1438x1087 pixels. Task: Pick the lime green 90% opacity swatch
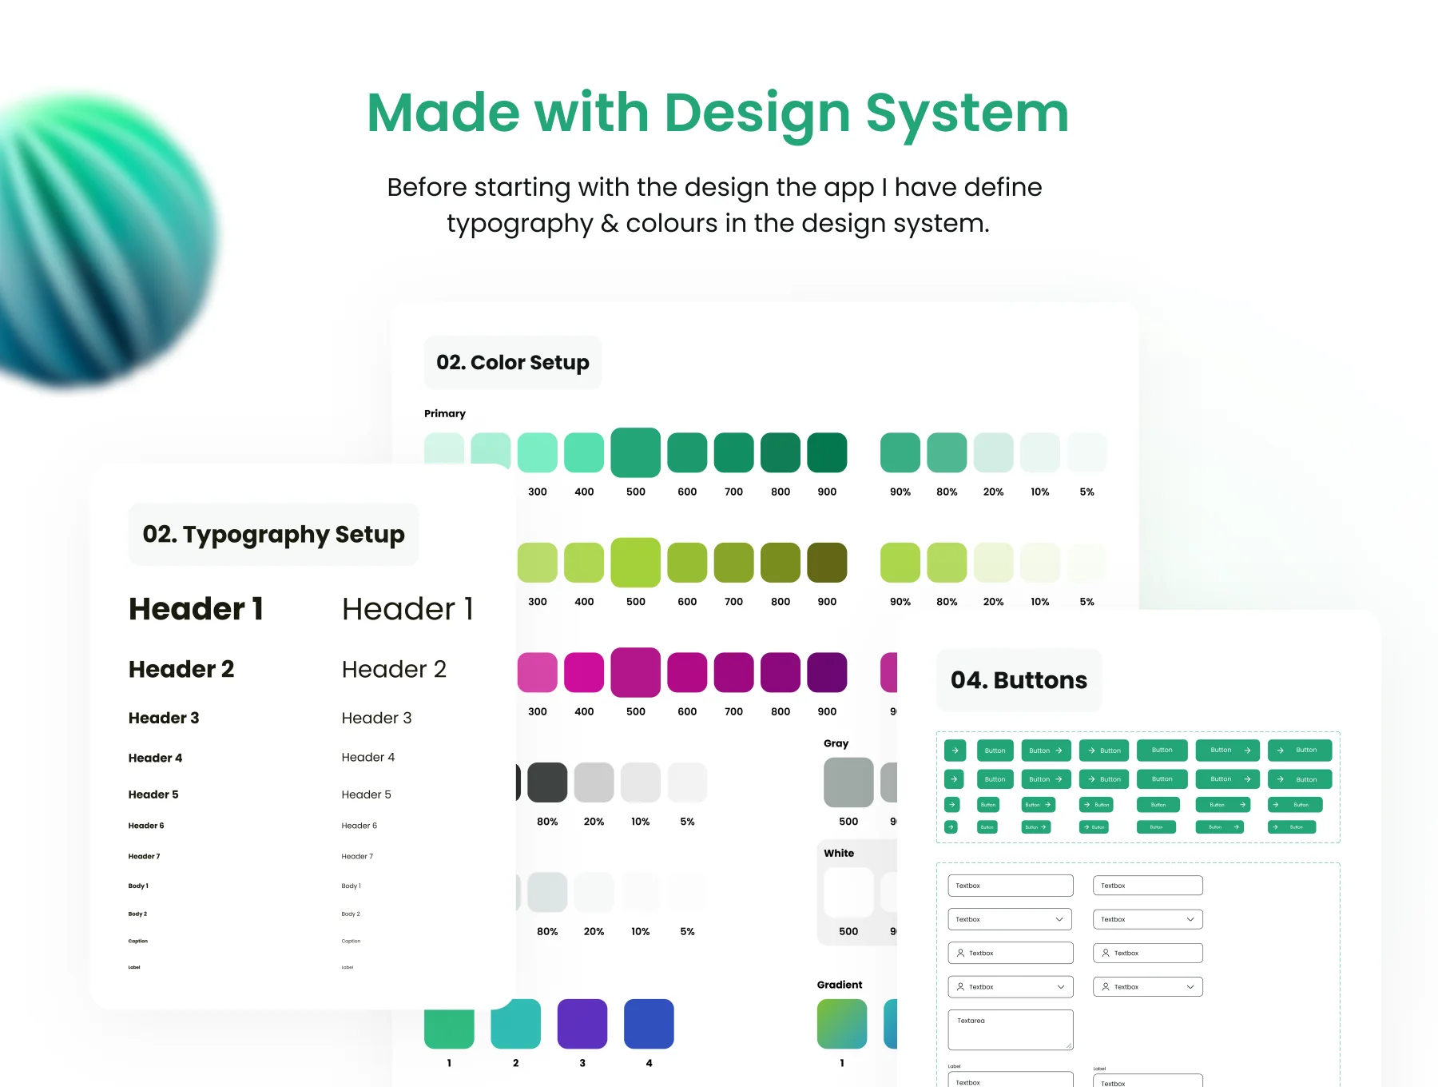(900, 563)
